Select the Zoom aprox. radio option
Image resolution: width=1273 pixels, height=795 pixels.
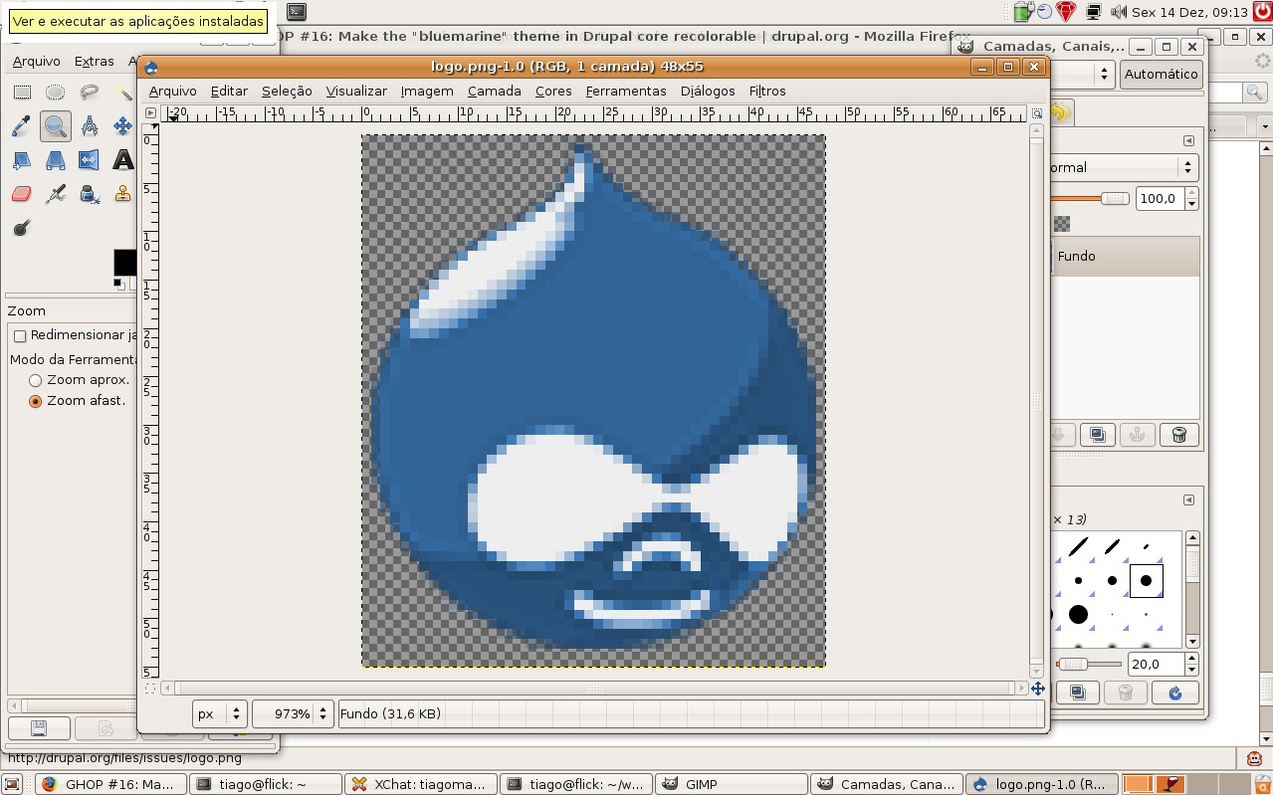click(x=36, y=380)
